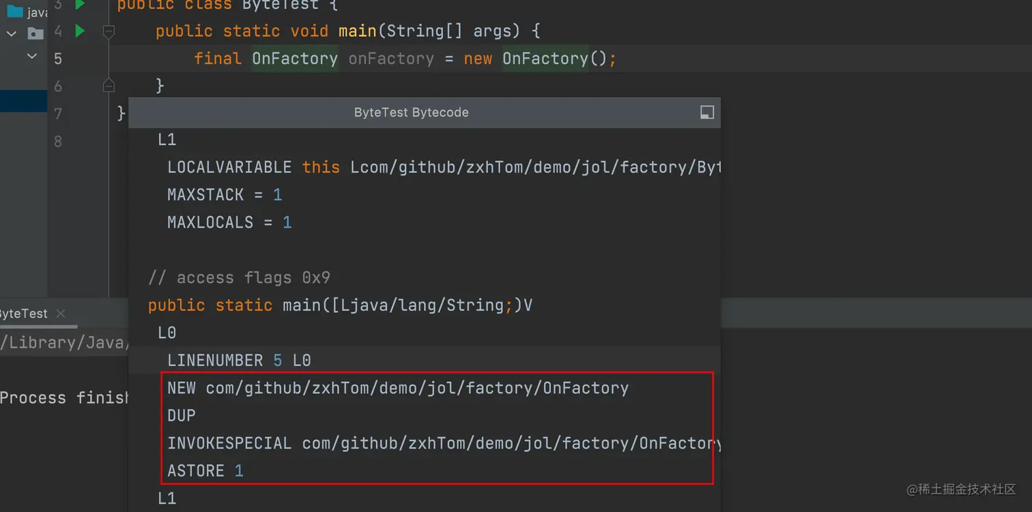
Task: Collapse the nested tree chevron beside line 5
Action: [32, 57]
